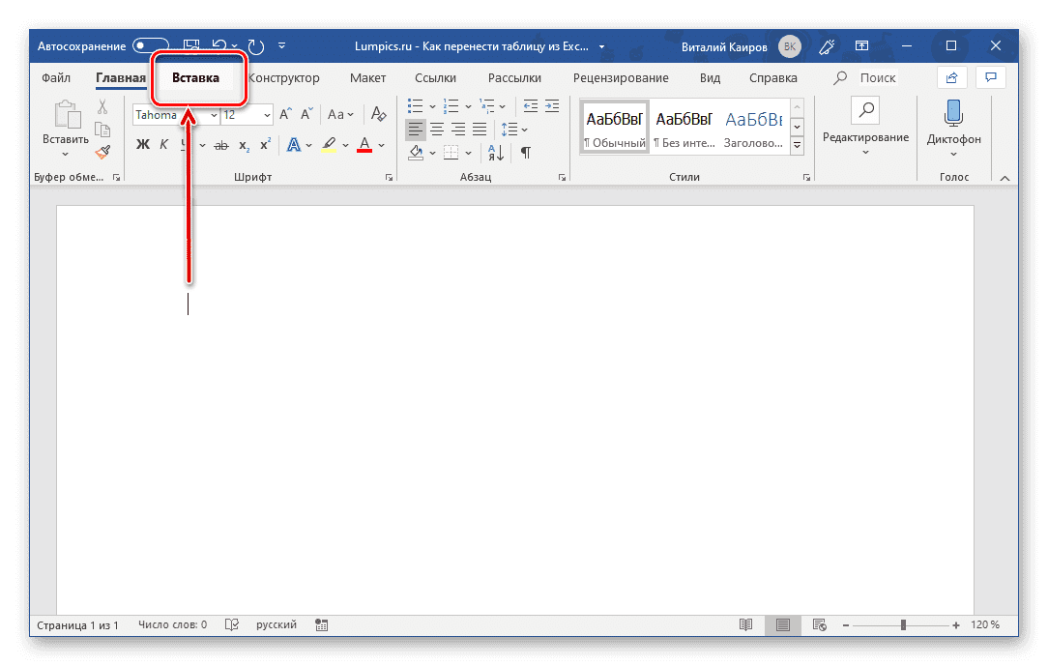Apply italic formatting

coord(164,143)
